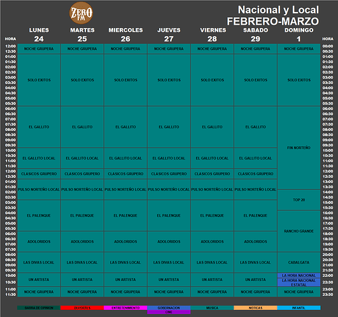Select Monday's midnight Noche Grupera block
This screenshot has height=317, width=338.
point(39,49)
